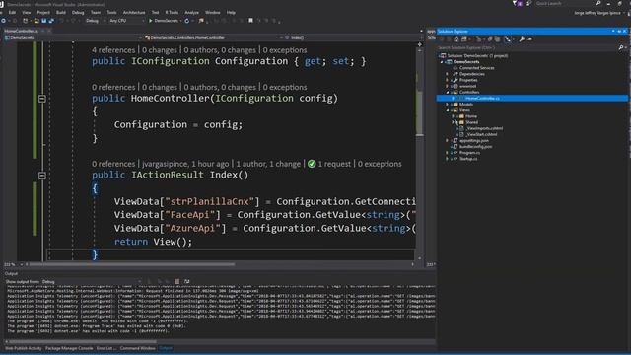Expand the Dependencies node in Solution Explorer
The image size is (631, 355).
tap(447, 74)
